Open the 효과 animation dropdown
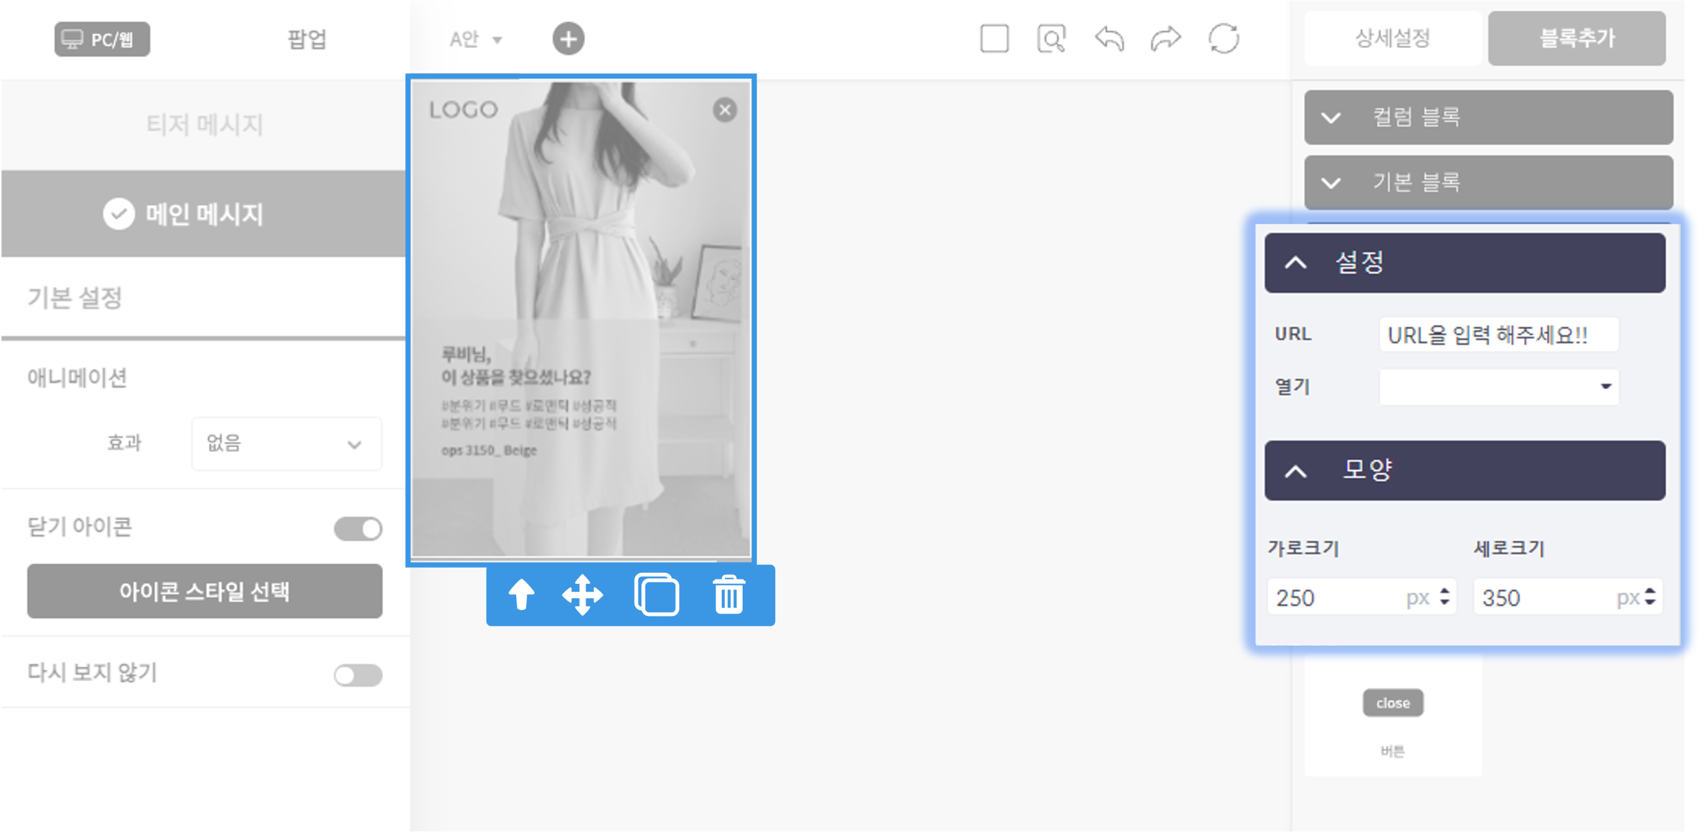The height and width of the screenshot is (832, 1706). 287,443
